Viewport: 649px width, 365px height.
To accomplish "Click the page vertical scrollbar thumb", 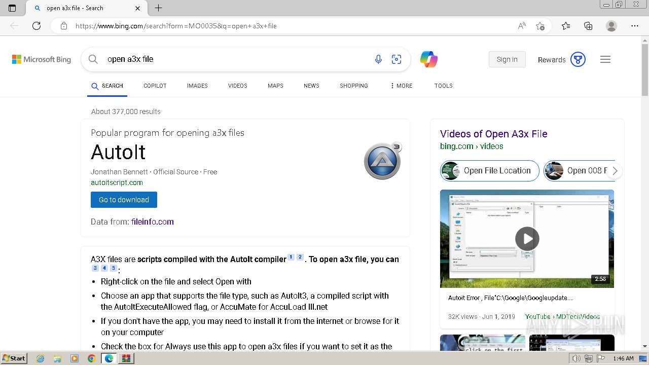I will 645,70.
